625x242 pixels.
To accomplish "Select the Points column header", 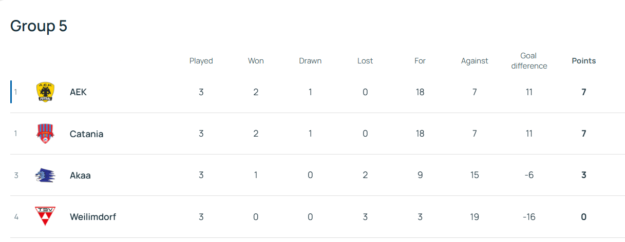I will point(584,61).
